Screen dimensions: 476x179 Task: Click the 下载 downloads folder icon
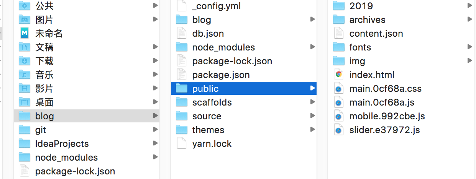pos(25,61)
